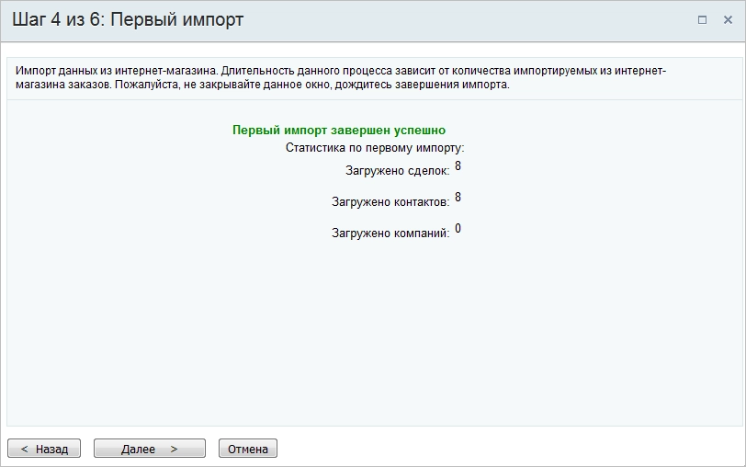This screenshot has width=746, height=467.
Task: Click the title 'Шаг 4 из 6: Первый импорт'
Action: click(128, 19)
